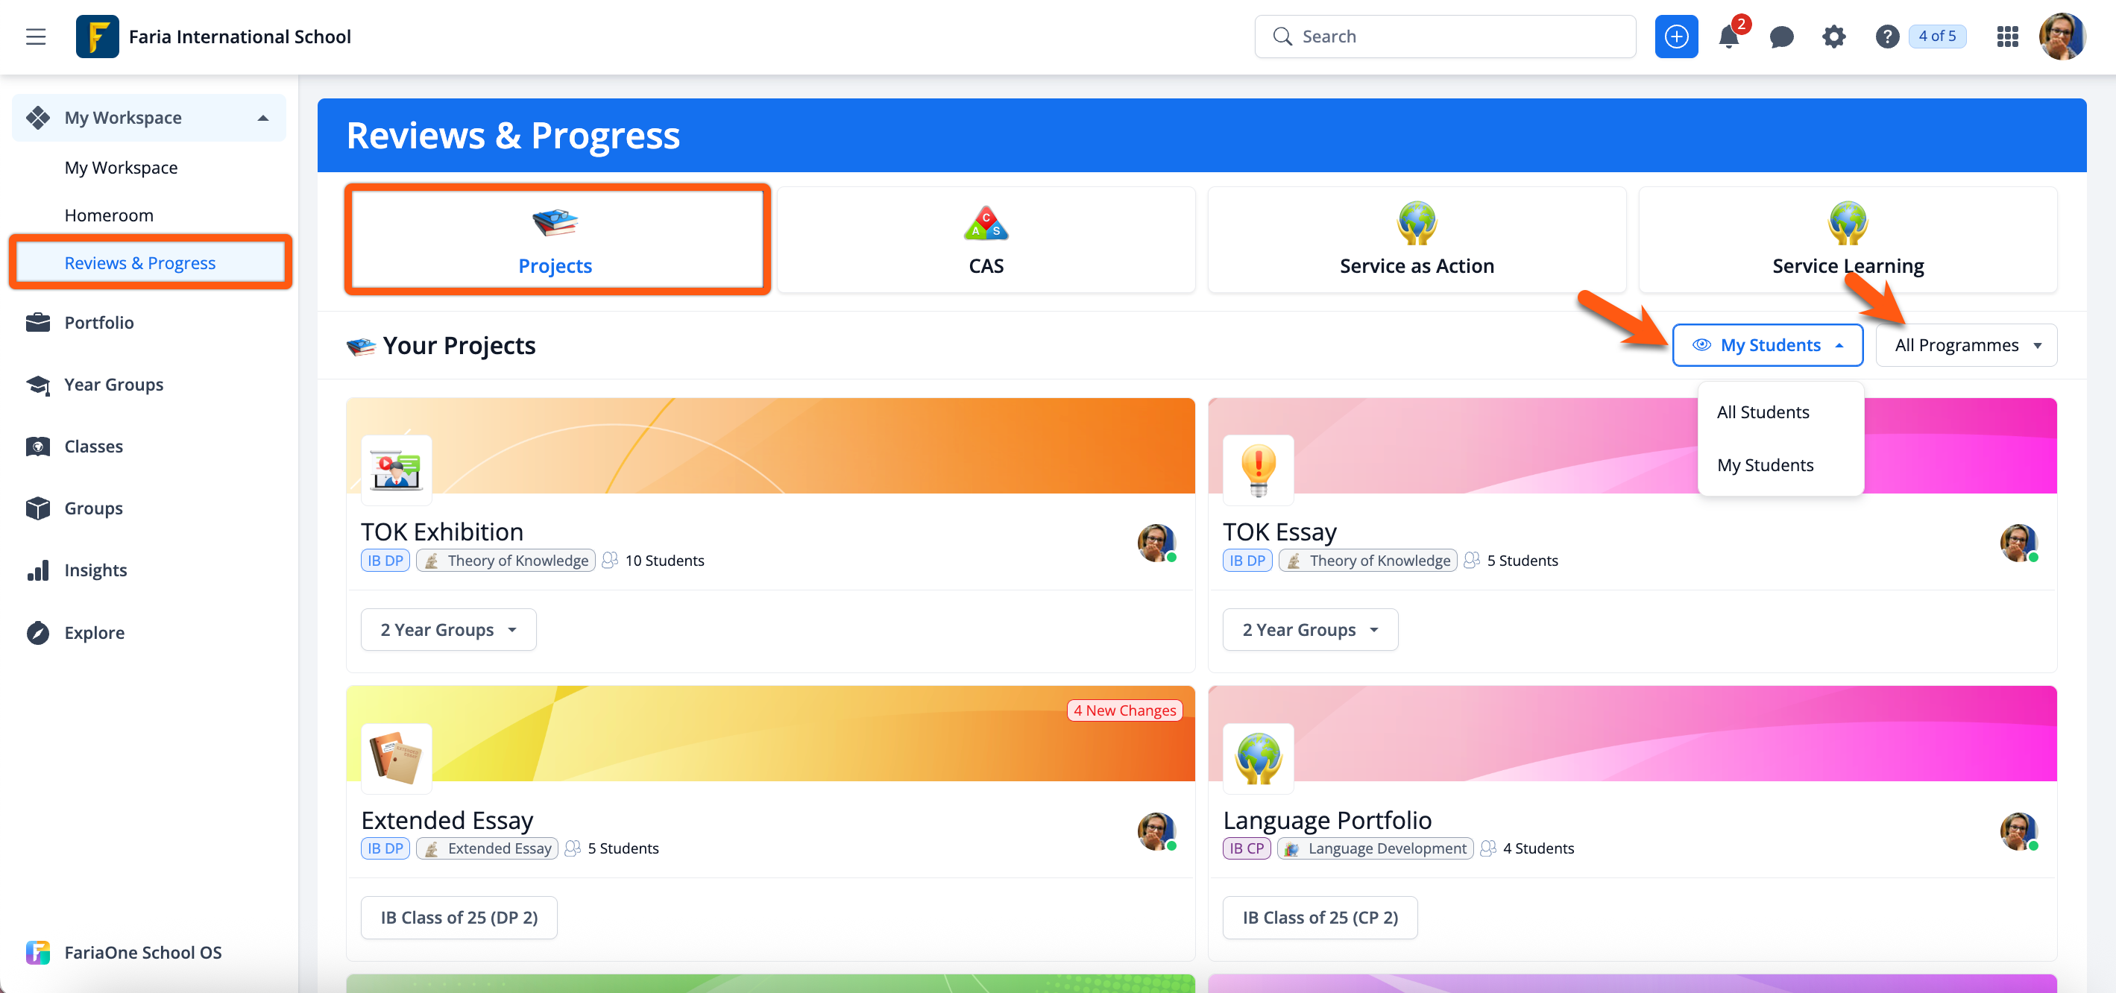
Task: Click the help question mark icon
Action: [1887, 36]
